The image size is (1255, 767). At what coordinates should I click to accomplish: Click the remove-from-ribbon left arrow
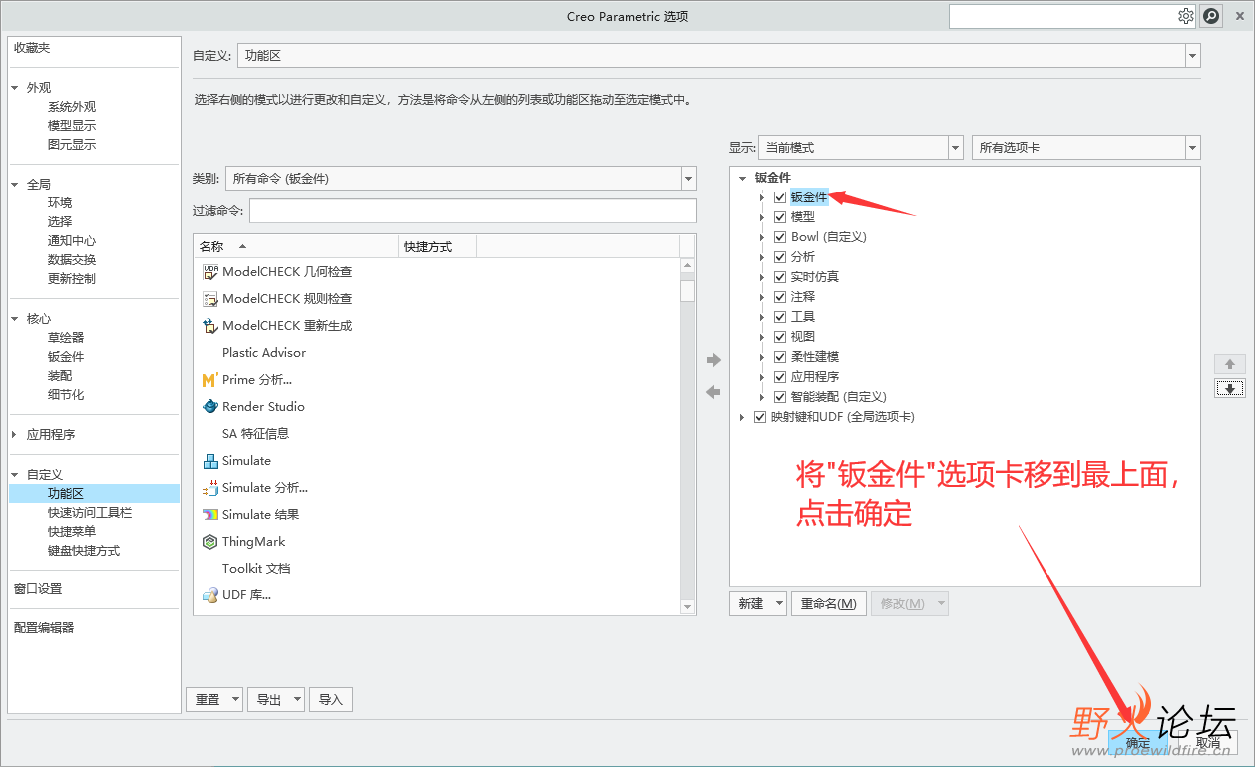click(713, 392)
